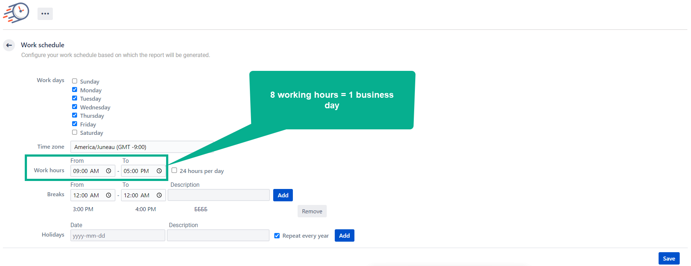Screen dimensions: 691x266
Task: Toggle the Repeat every year checkbox
Action: [x=277, y=235]
